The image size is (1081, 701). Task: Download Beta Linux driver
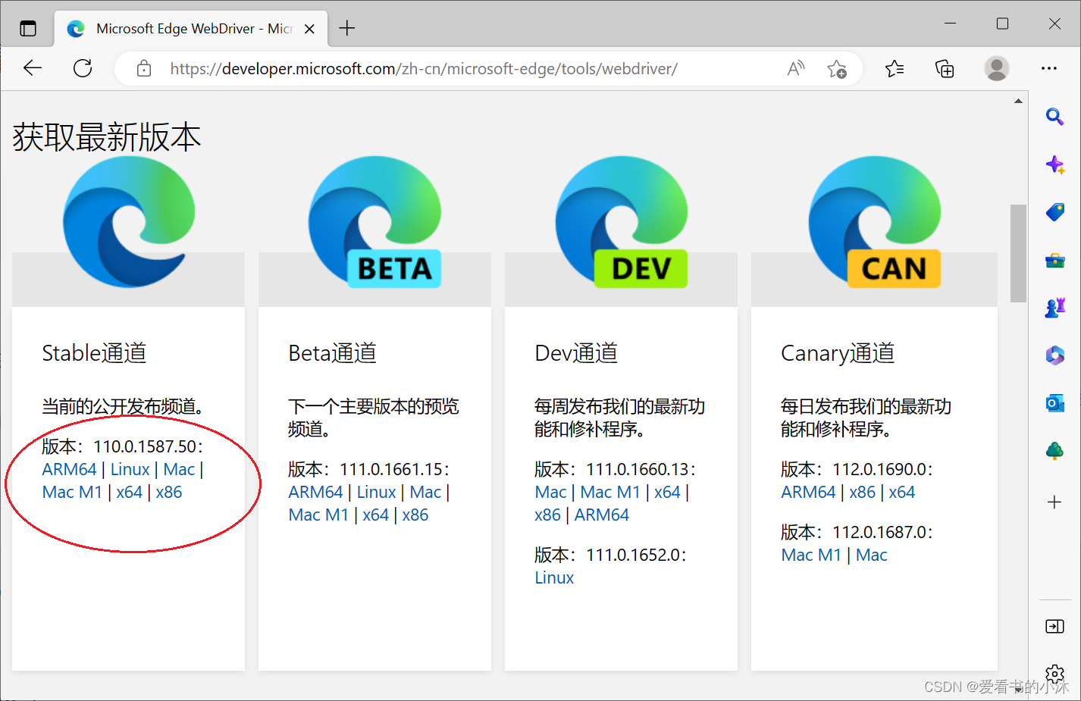click(377, 493)
